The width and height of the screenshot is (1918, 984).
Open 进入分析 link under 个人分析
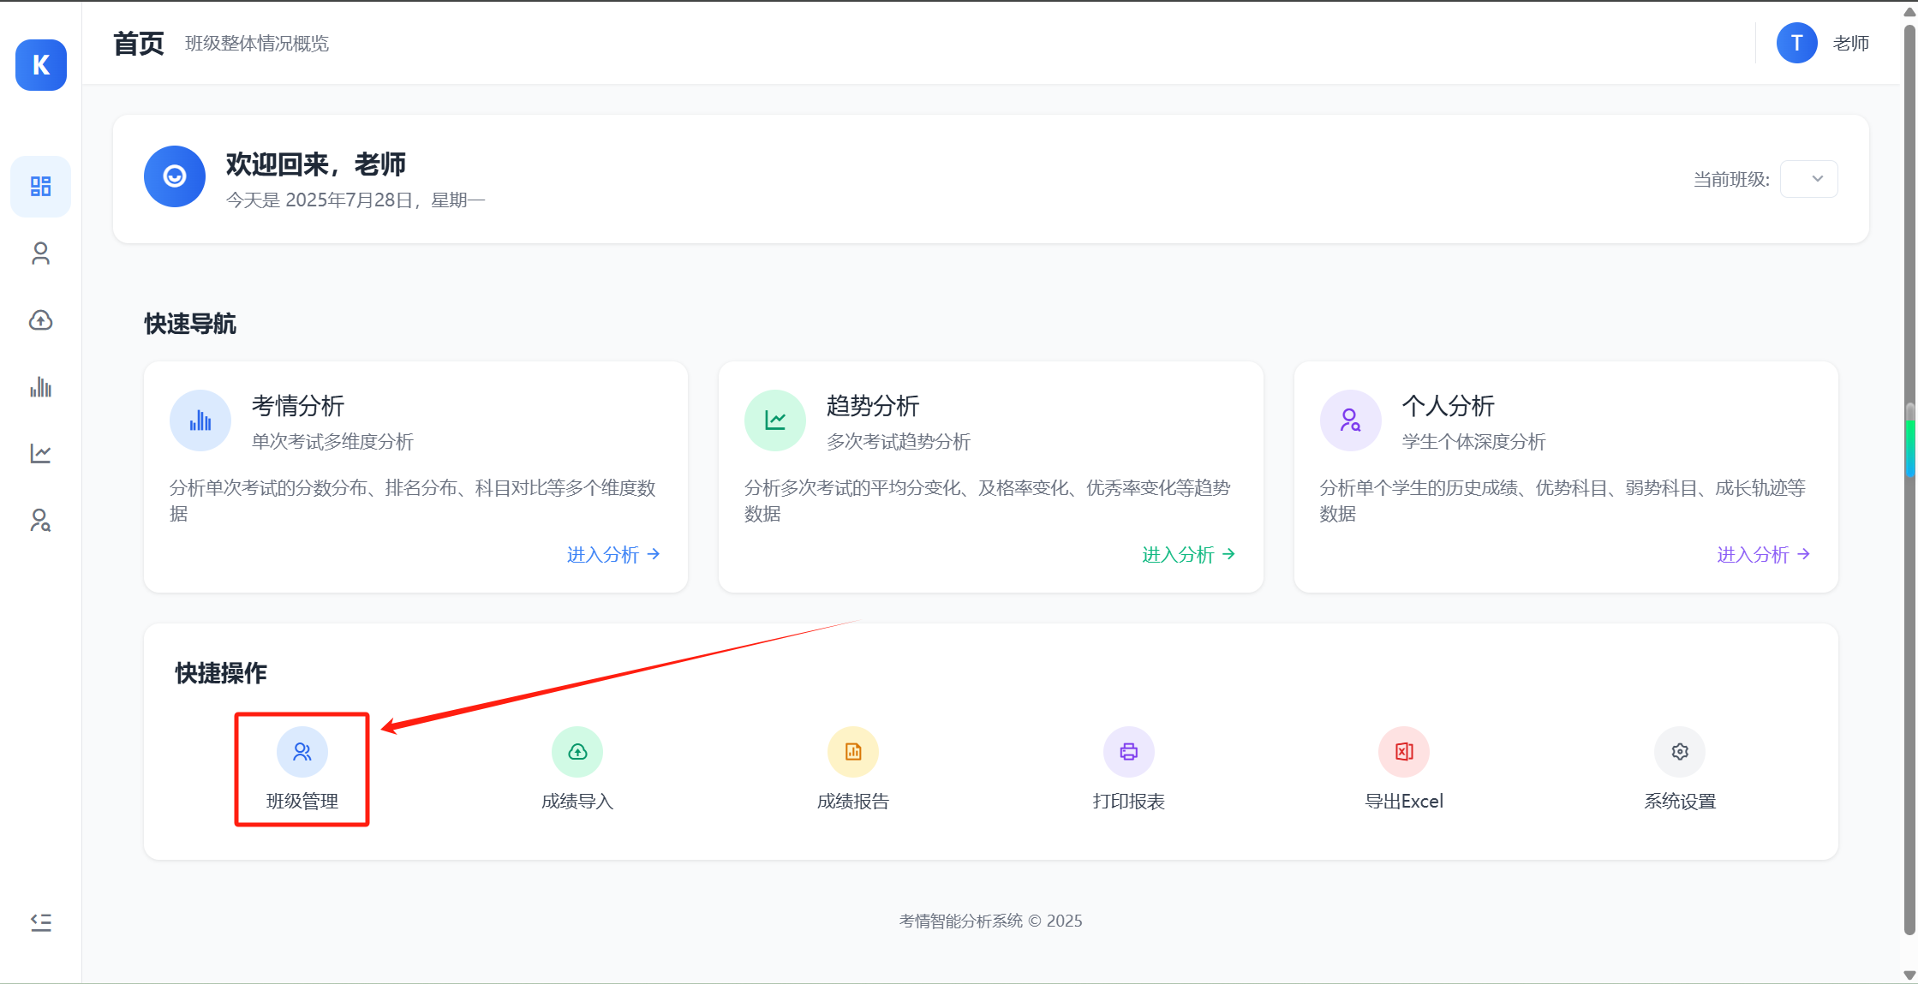(x=1754, y=555)
